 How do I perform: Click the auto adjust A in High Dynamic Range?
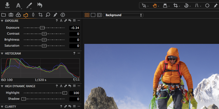pos(61,86)
